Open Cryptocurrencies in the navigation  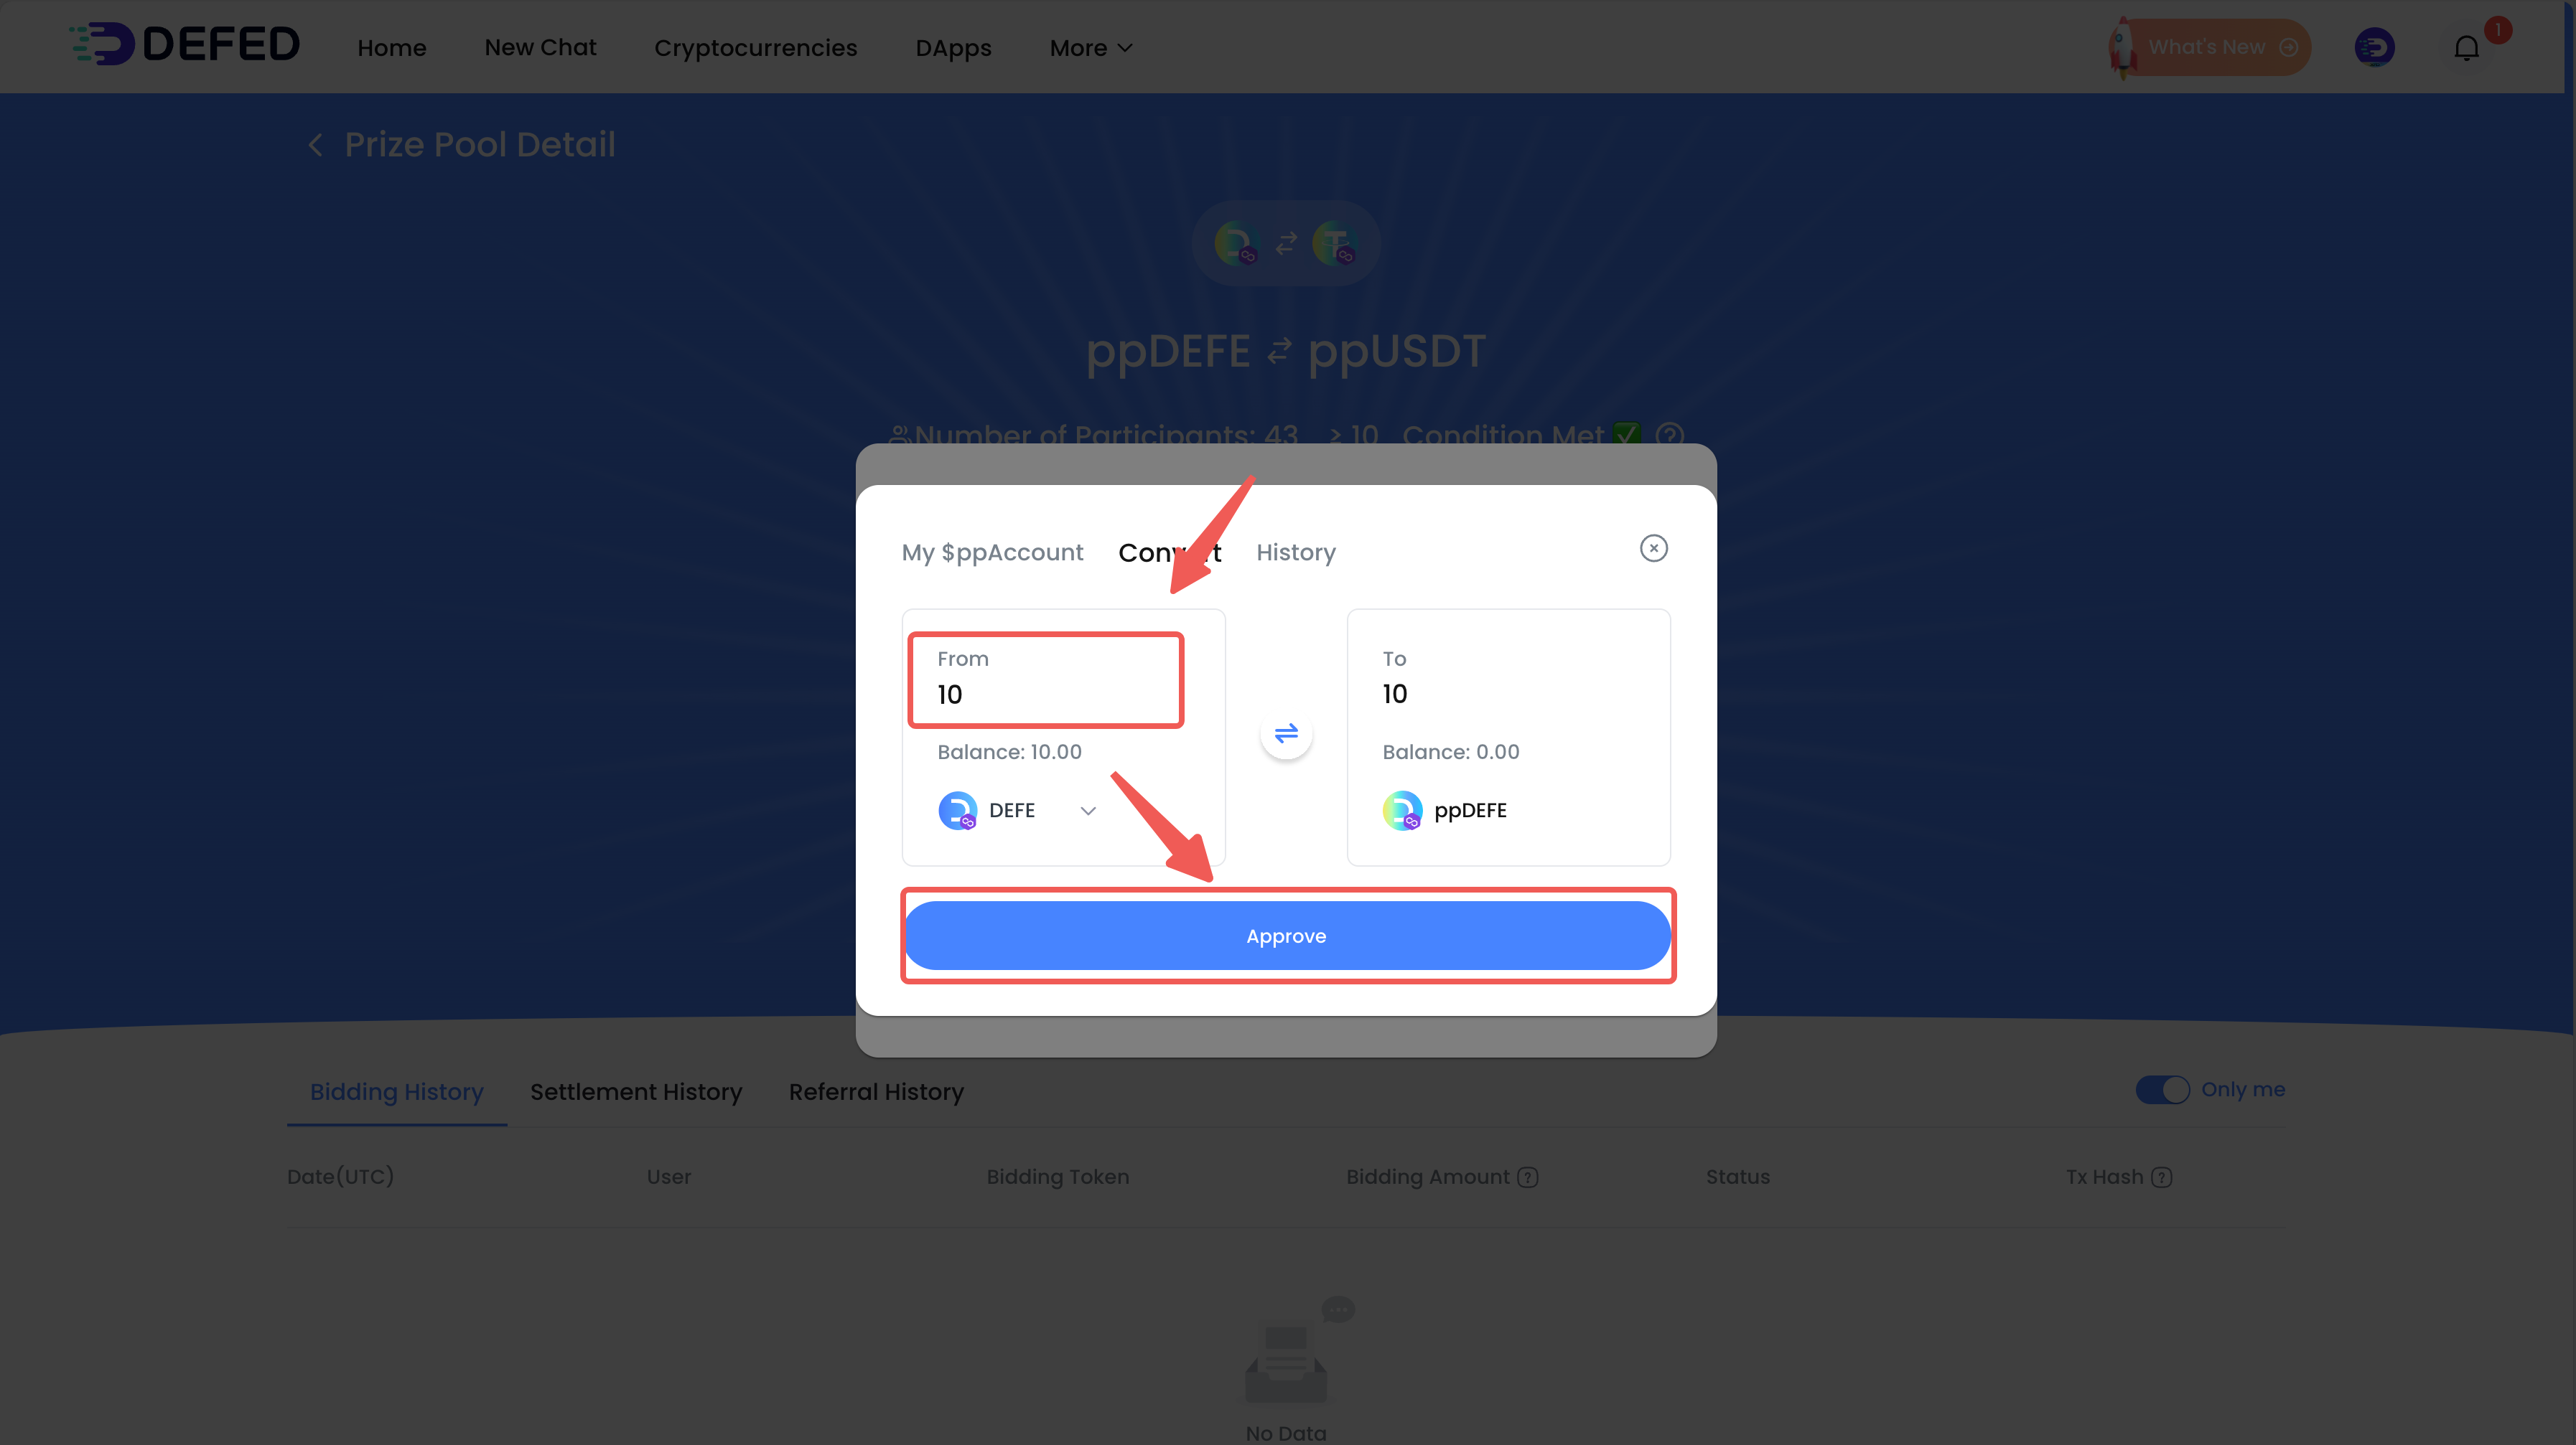755,48
